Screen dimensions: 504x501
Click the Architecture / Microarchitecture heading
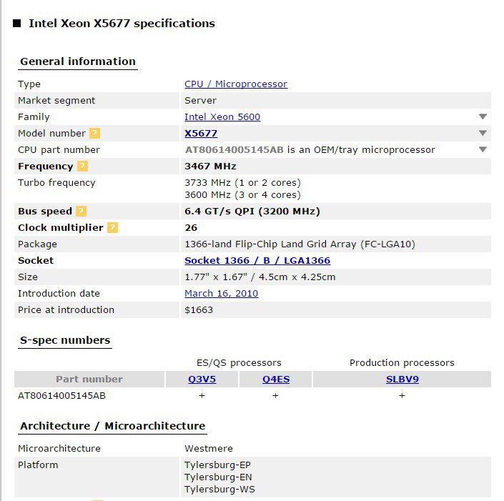(x=112, y=426)
